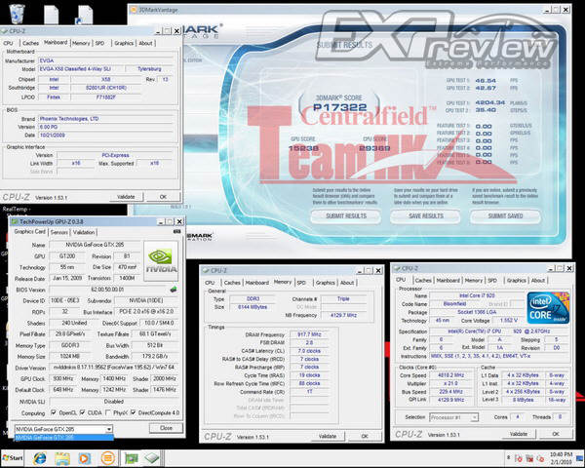This screenshot has width=585, height=468.
Task: Open SPD tab in CPU-Z Mainboard window
Action: pyautogui.click(x=99, y=43)
